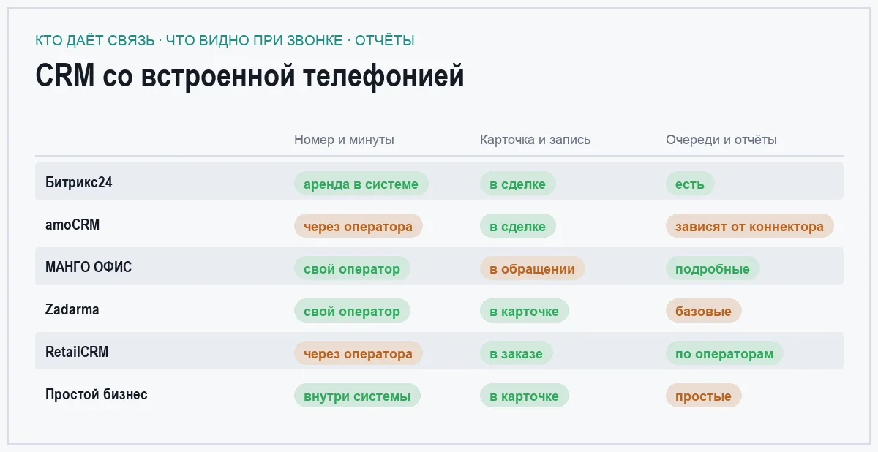Click 'в заказе' badge
Screen dimensions: 878x452
(x=517, y=353)
